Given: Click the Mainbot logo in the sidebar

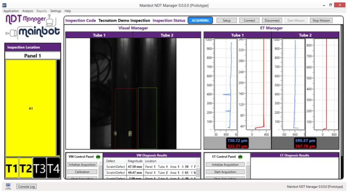Looking at the screenshot, I should click(33, 32).
